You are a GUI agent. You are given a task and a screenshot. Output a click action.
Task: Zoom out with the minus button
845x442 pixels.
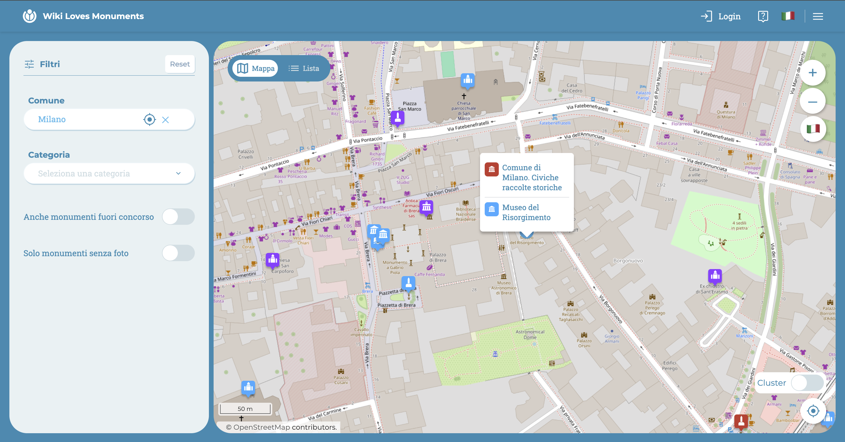(x=812, y=102)
